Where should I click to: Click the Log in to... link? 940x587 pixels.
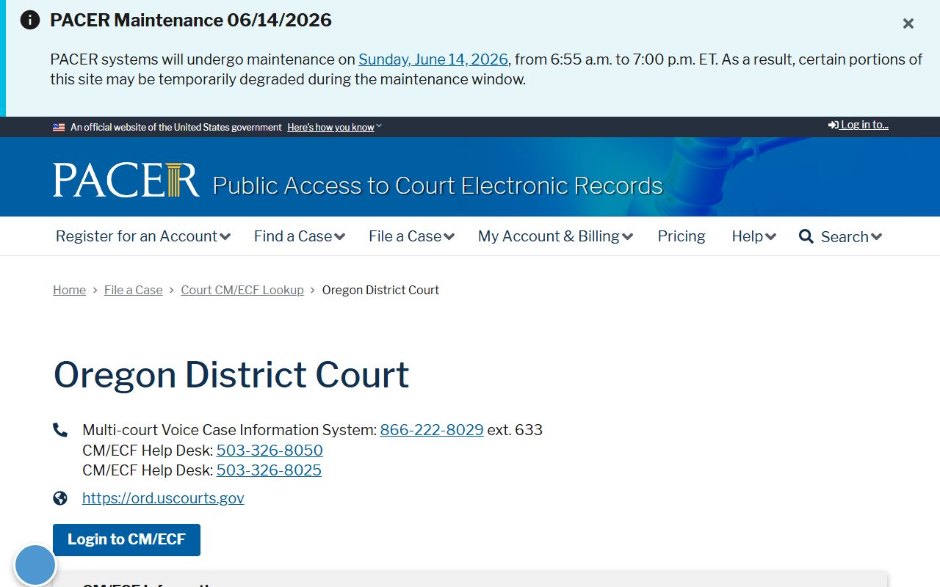858,125
